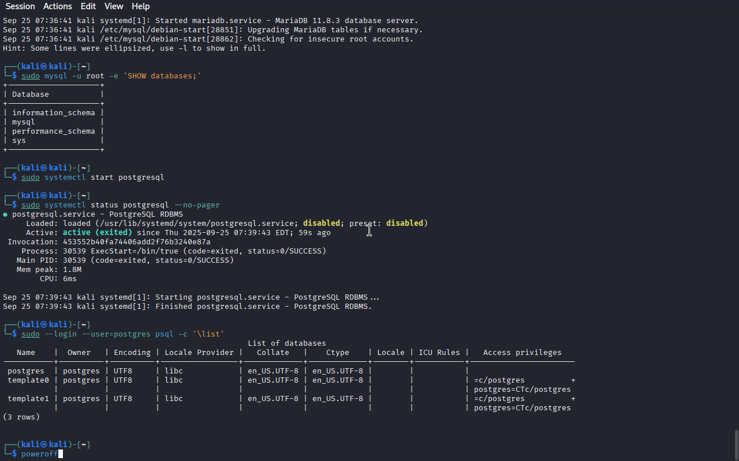This screenshot has height=461, width=739.
Task: Click the terminal's vertical scrollbar thumb
Action: click(736, 444)
